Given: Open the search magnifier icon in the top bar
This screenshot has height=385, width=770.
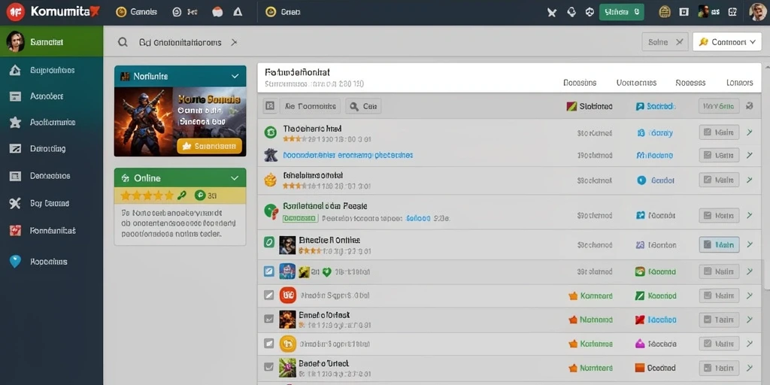Looking at the screenshot, I should (123, 42).
